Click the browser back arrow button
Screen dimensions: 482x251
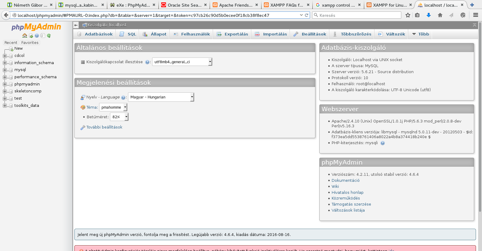click(6, 15)
